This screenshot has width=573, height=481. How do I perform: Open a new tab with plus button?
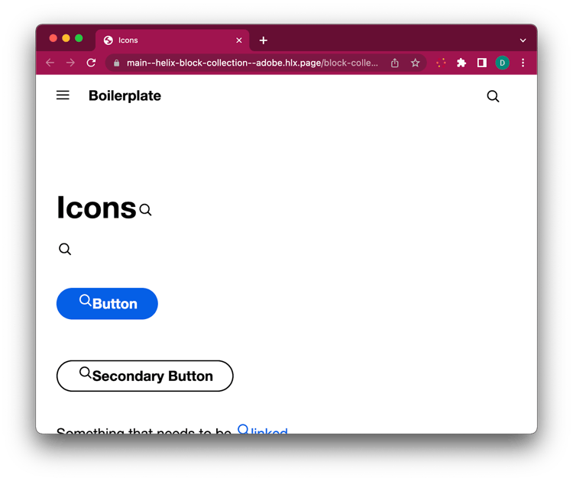264,40
